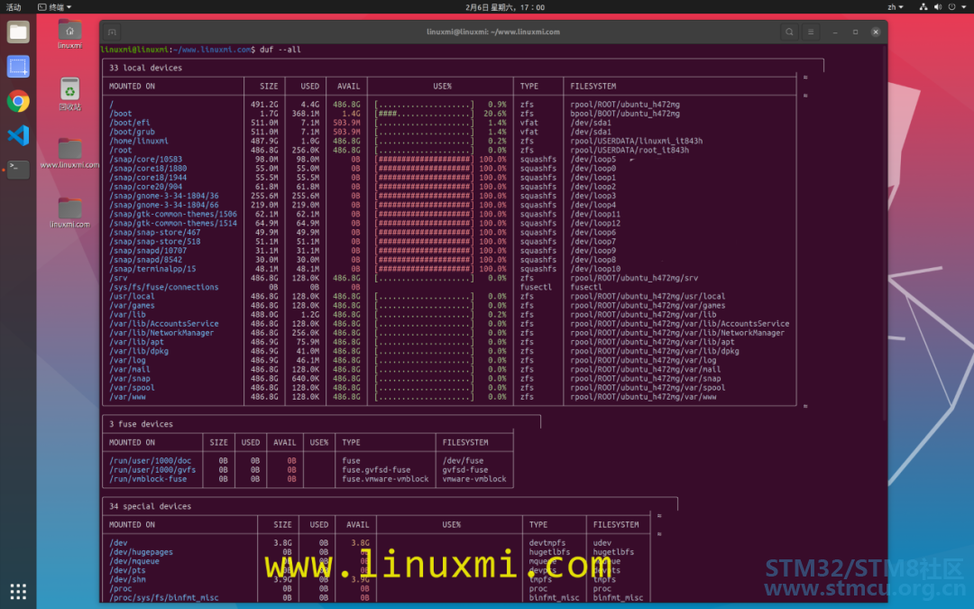Click the volume icon in top bar
The image size is (974, 609).
click(937, 7)
